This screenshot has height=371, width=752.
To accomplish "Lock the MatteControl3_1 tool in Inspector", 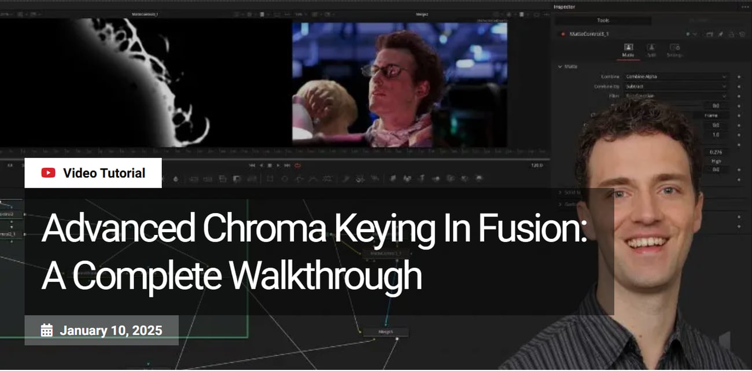I will pos(731,34).
